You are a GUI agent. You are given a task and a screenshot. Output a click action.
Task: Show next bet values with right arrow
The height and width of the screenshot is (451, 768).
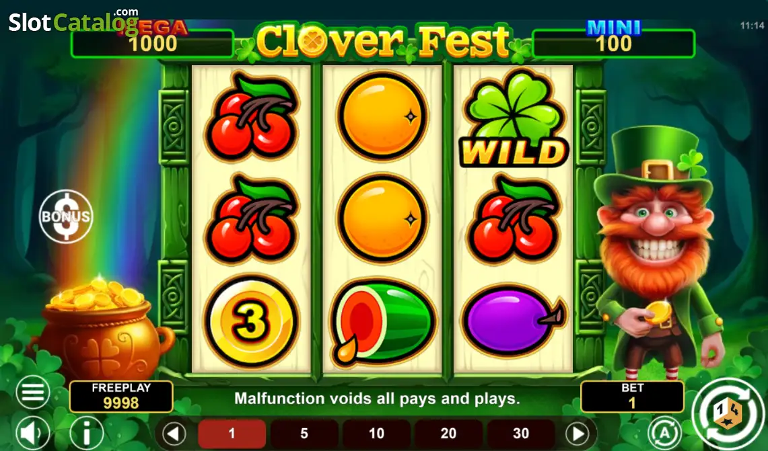point(578,434)
